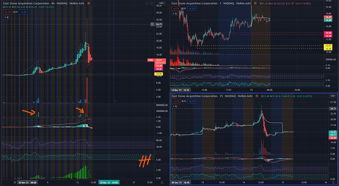The width and height of the screenshot is (339, 186).
Task: Click 15-minute chart title East Stone Acquisition Corporation
Action: pos(195,96)
